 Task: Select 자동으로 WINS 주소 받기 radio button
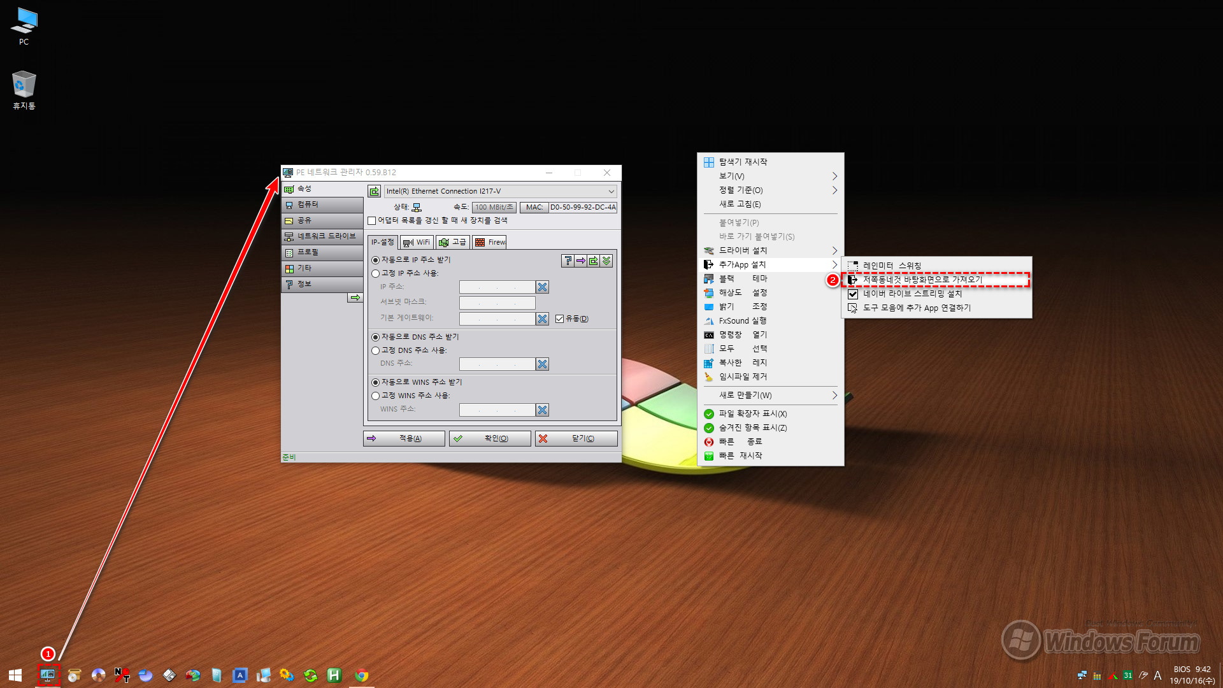tap(375, 382)
